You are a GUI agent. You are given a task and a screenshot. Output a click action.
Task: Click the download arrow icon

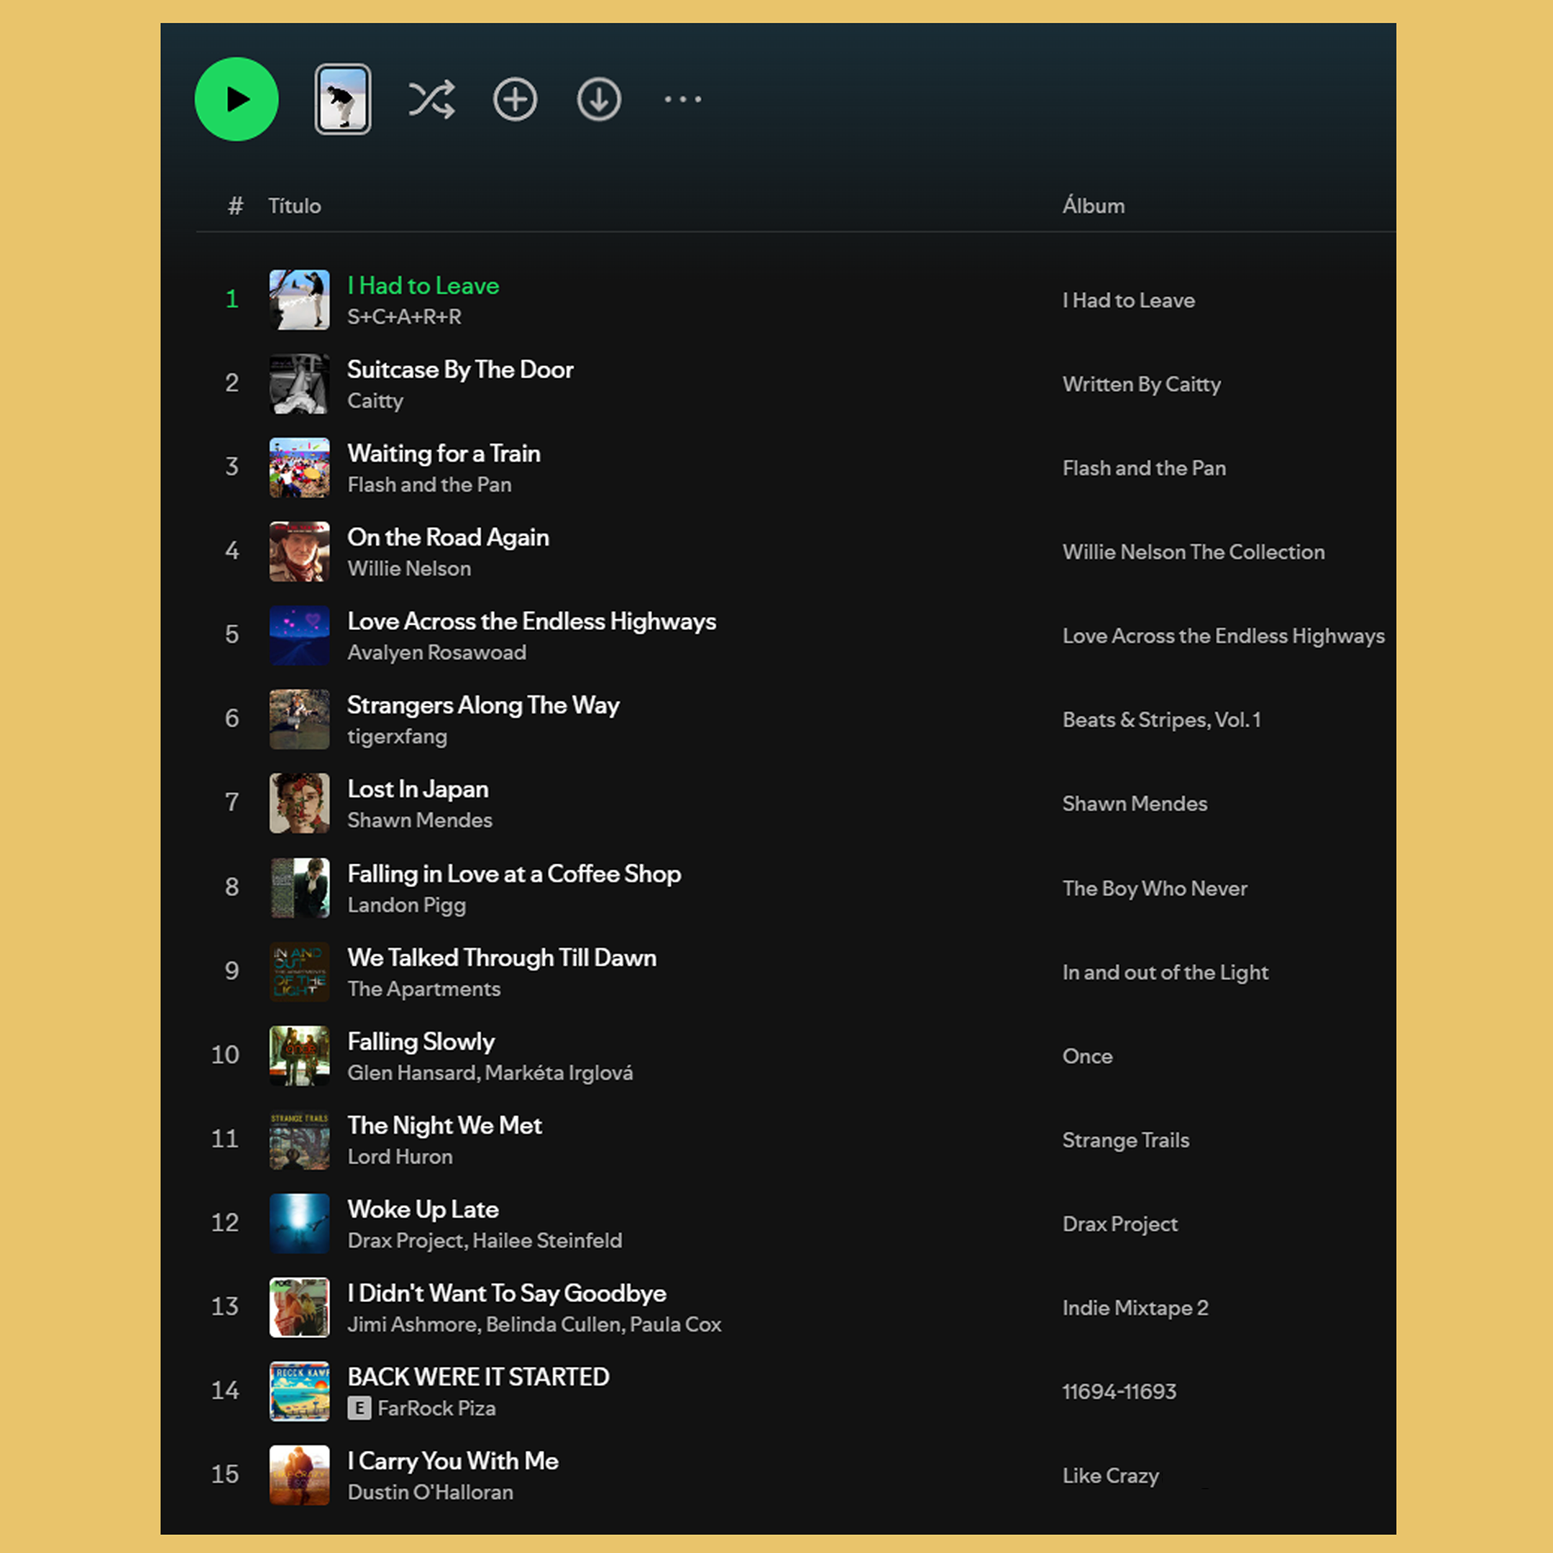[x=599, y=100]
